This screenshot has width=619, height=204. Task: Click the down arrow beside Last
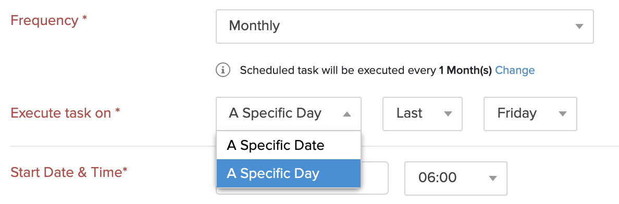(x=448, y=114)
